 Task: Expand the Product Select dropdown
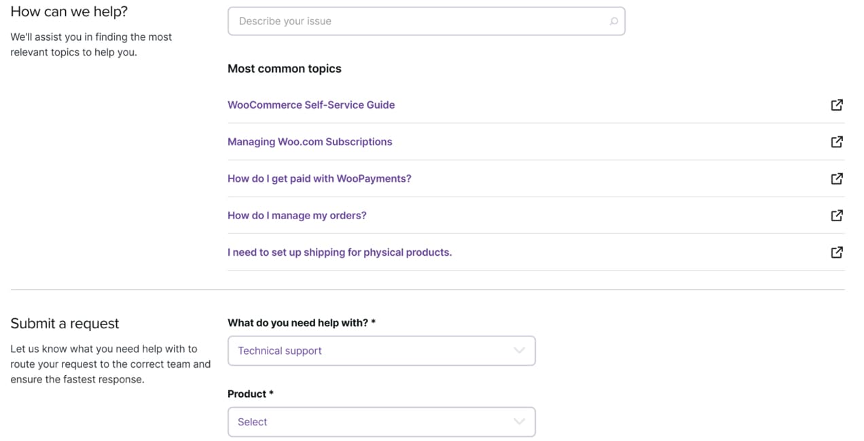click(x=381, y=422)
